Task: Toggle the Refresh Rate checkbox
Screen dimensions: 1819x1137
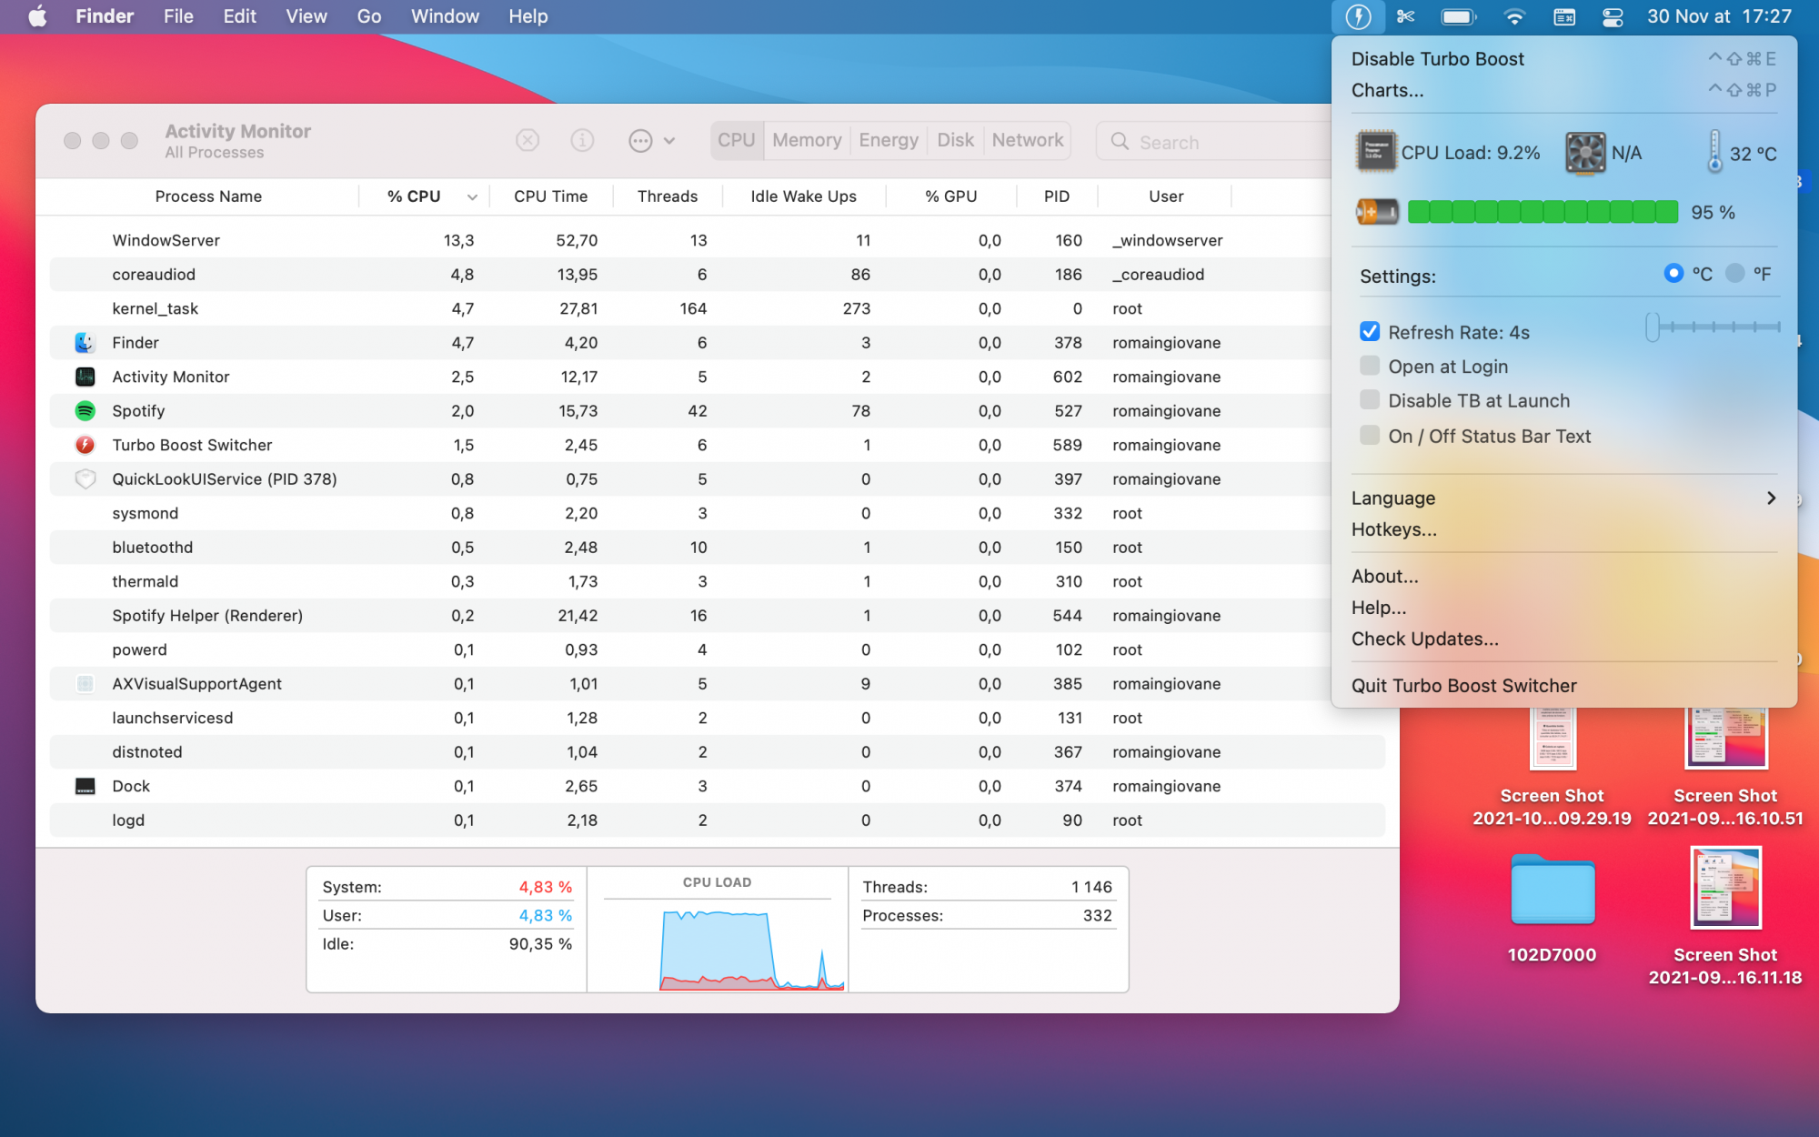Action: [1370, 332]
